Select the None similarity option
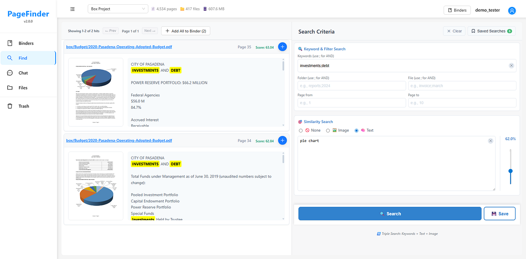The image size is (526, 259). tap(301, 130)
